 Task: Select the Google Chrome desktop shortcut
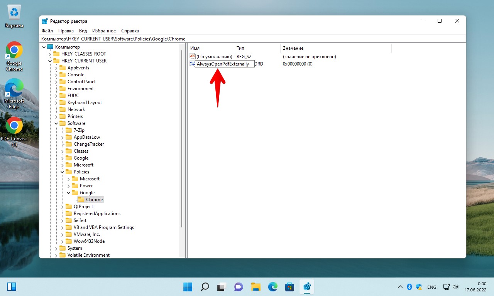[14, 56]
